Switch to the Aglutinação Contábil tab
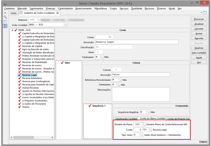This screenshot has width=211, height=146. (x=126, y=118)
